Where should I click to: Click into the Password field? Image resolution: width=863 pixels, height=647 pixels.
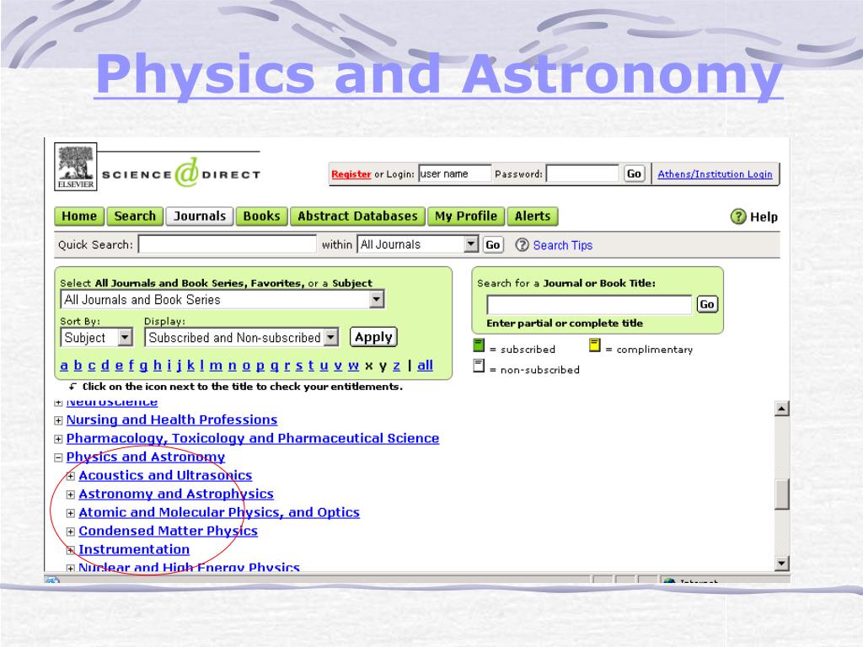pos(583,174)
